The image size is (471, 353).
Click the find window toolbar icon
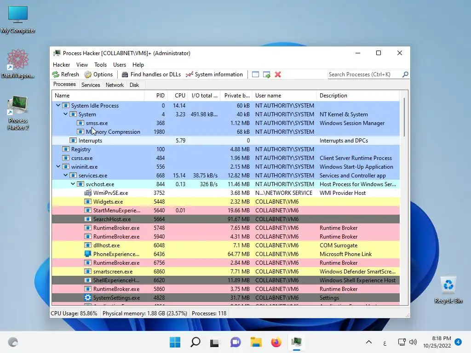(255, 74)
